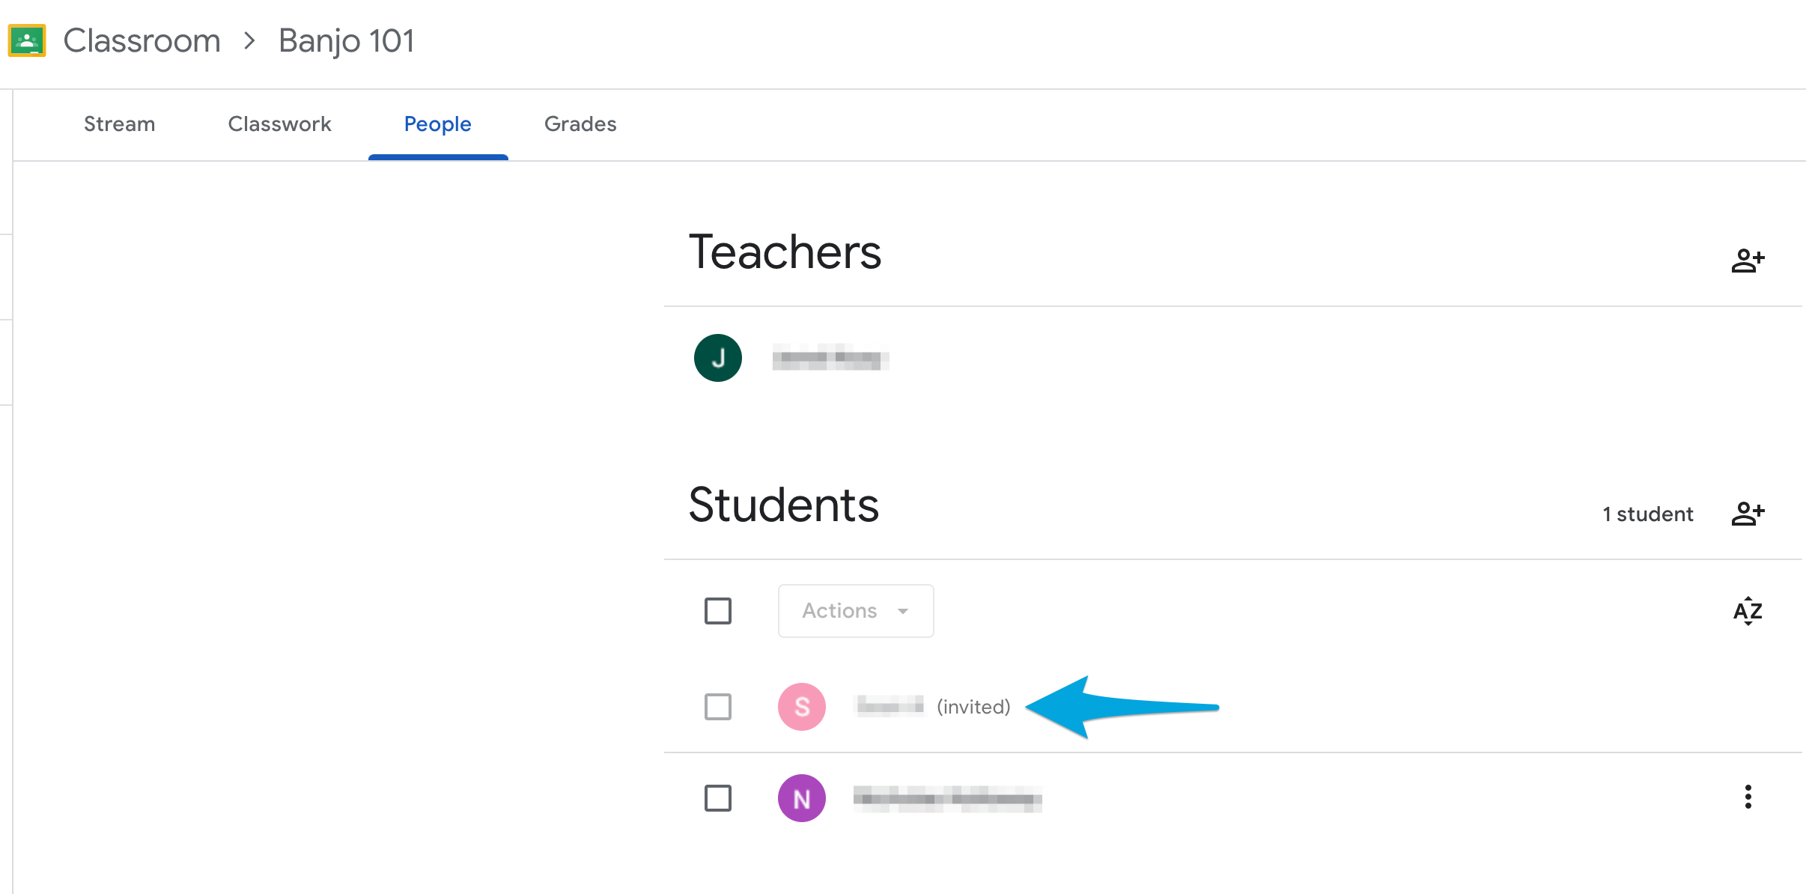Expand the Actions menu chevron arrow
Image resolution: width=1806 pixels, height=894 pixels.
pyautogui.click(x=903, y=611)
